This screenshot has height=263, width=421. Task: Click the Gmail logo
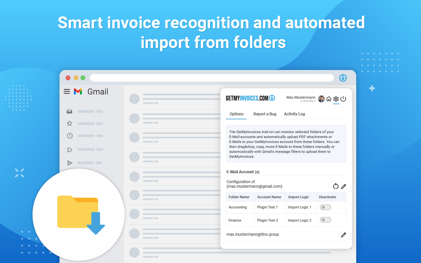click(x=78, y=91)
